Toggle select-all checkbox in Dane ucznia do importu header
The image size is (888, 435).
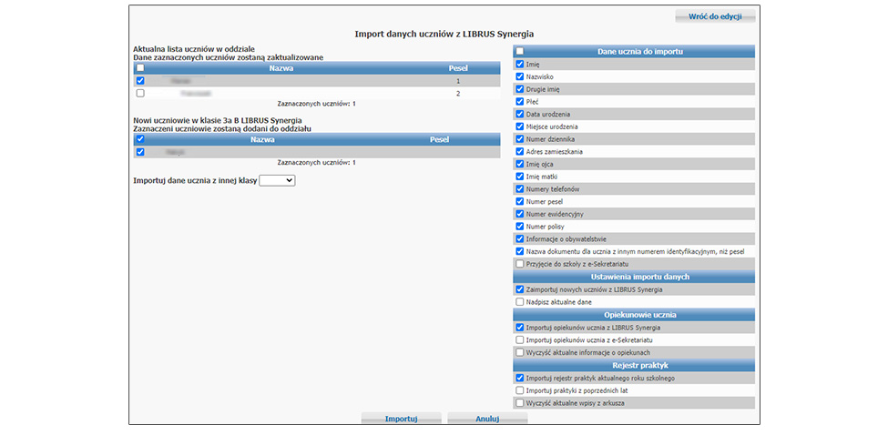(x=519, y=52)
